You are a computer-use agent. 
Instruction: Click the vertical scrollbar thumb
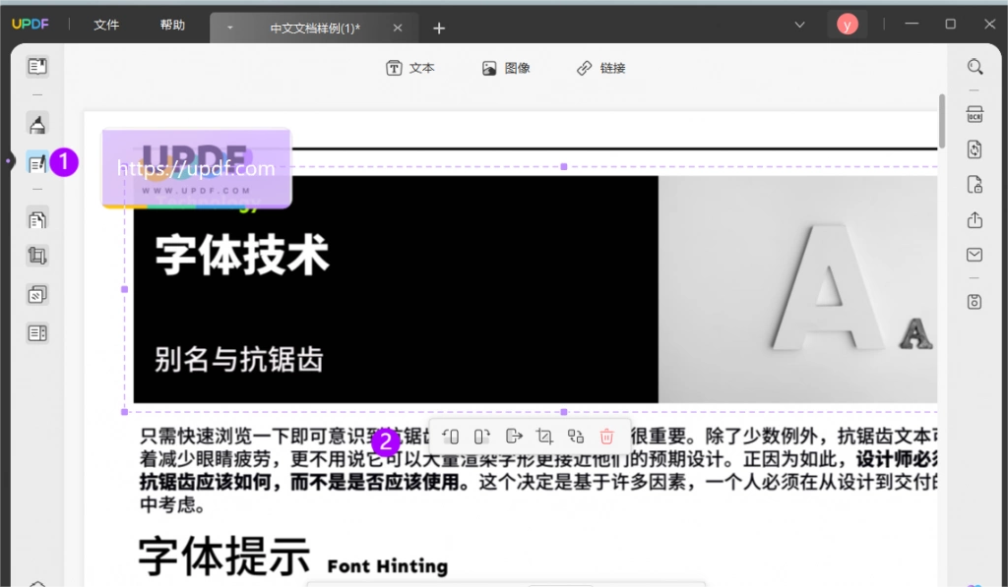(942, 121)
